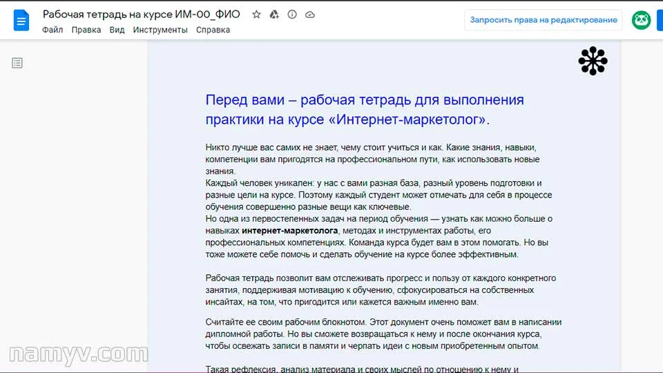The image size is (663, 373).
Task: Click paragraph starting with Считайте ее своим рабочим
Action: 383,334
